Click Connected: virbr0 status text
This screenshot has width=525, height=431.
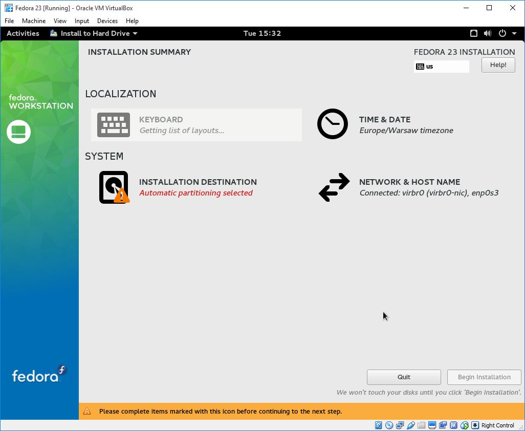(429, 193)
